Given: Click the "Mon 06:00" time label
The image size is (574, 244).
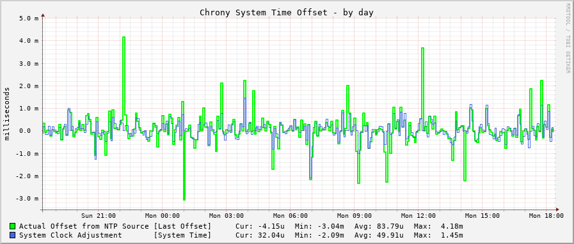Looking at the screenshot, I should click(291, 216).
